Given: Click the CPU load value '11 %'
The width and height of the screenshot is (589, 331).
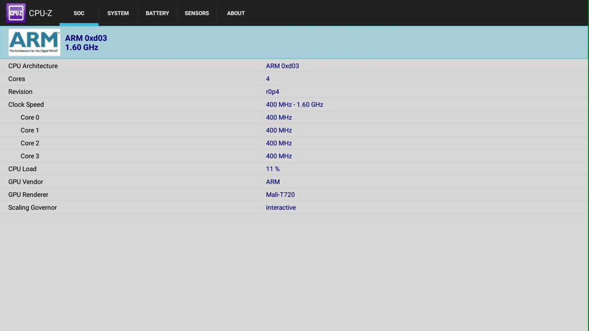Looking at the screenshot, I should pyautogui.click(x=273, y=169).
